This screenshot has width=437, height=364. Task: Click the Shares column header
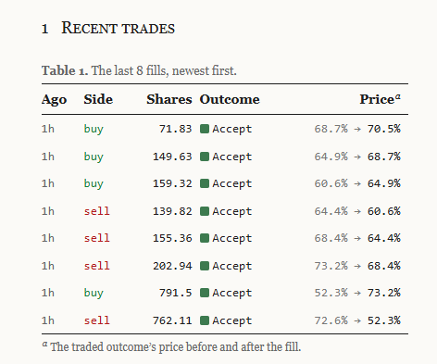click(x=169, y=99)
